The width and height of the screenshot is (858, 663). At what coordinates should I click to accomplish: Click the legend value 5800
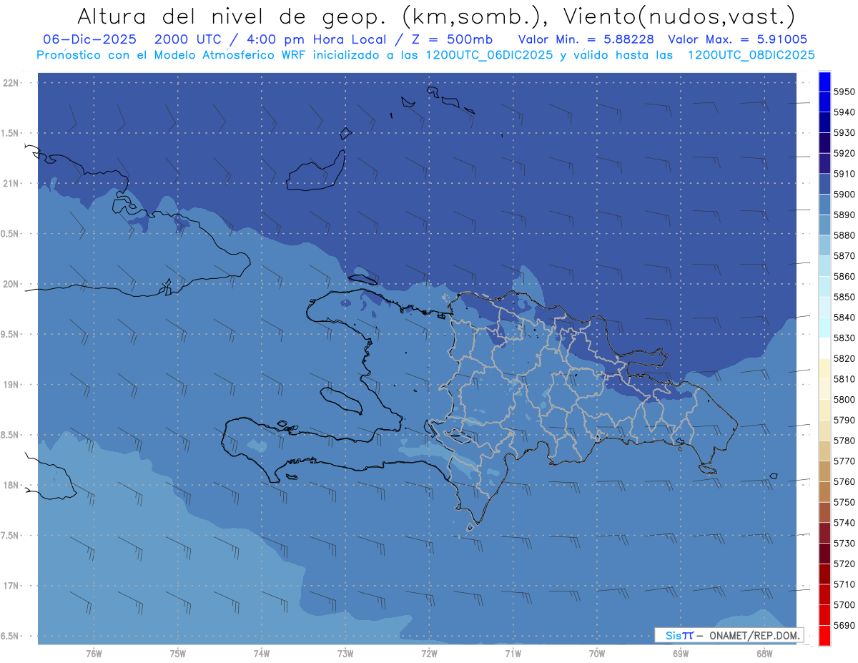844,399
